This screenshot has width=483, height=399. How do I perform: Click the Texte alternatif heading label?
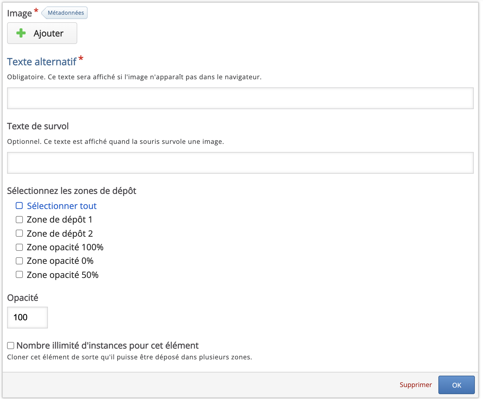[42, 62]
